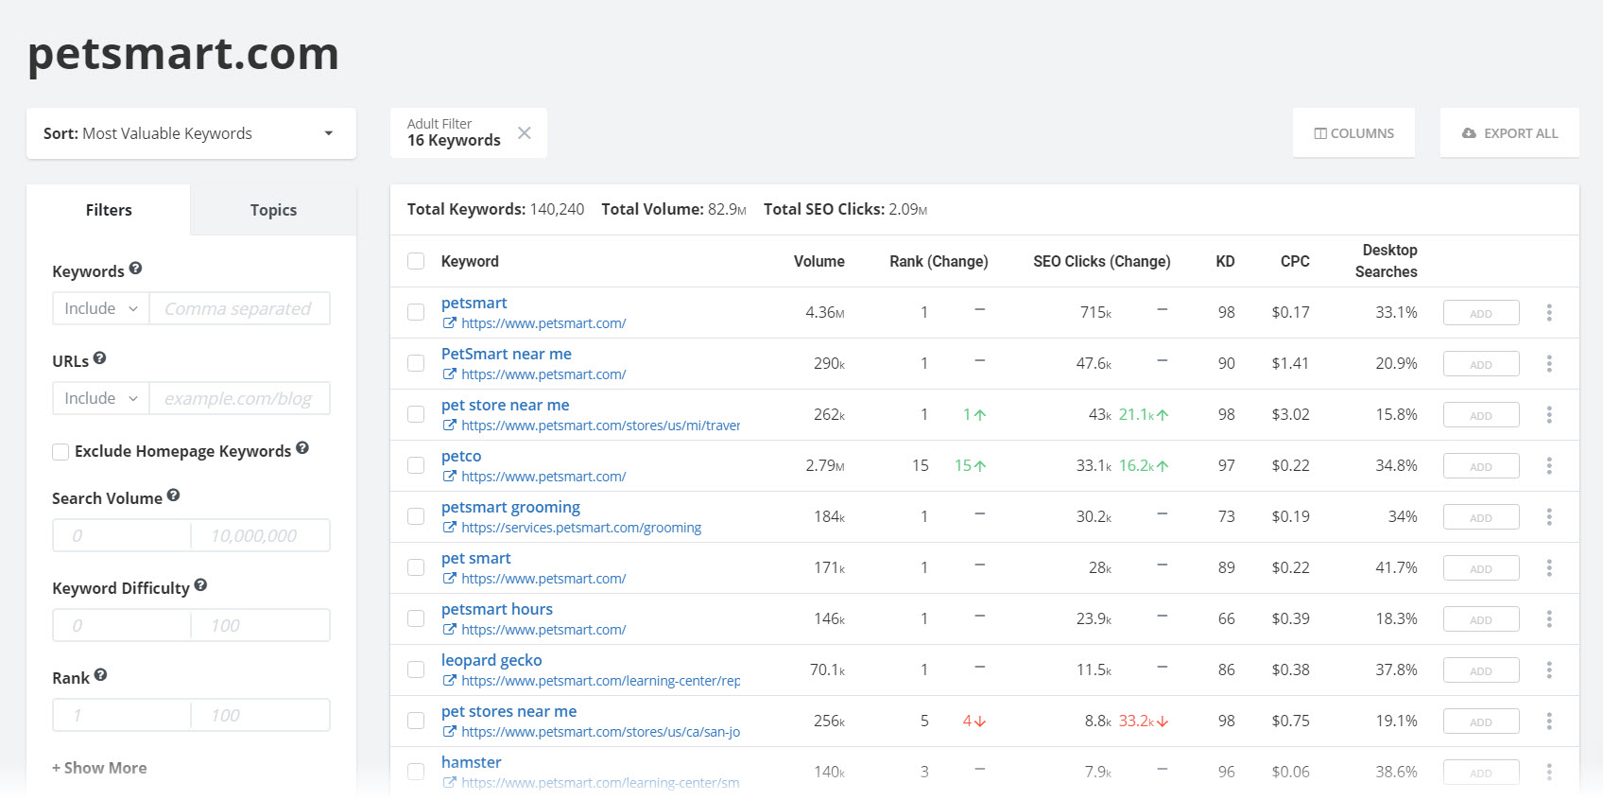Click the Exclude Homepage Keywords help icon

(x=302, y=448)
